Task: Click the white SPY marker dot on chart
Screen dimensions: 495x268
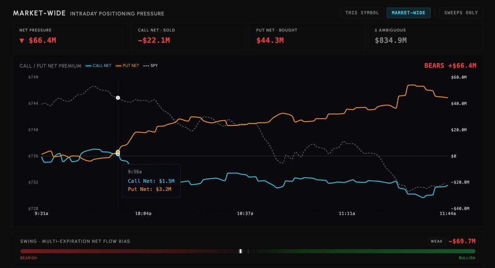Action: pos(118,98)
